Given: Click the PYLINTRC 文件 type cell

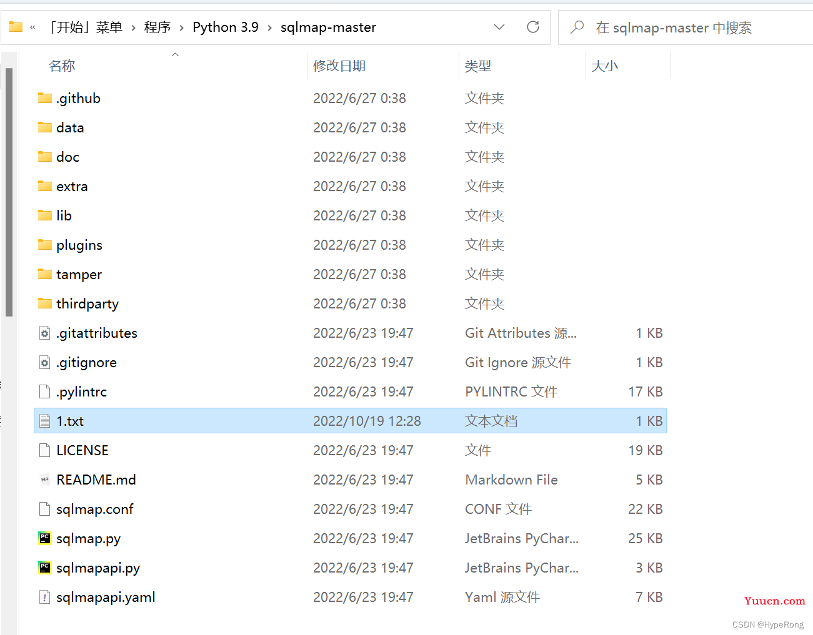Looking at the screenshot, I should [x=511, y=391].
